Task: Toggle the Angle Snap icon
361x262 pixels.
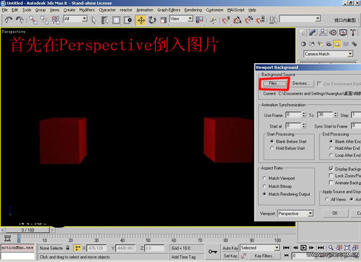Action: pyautogui.click(x=237, y=20)
